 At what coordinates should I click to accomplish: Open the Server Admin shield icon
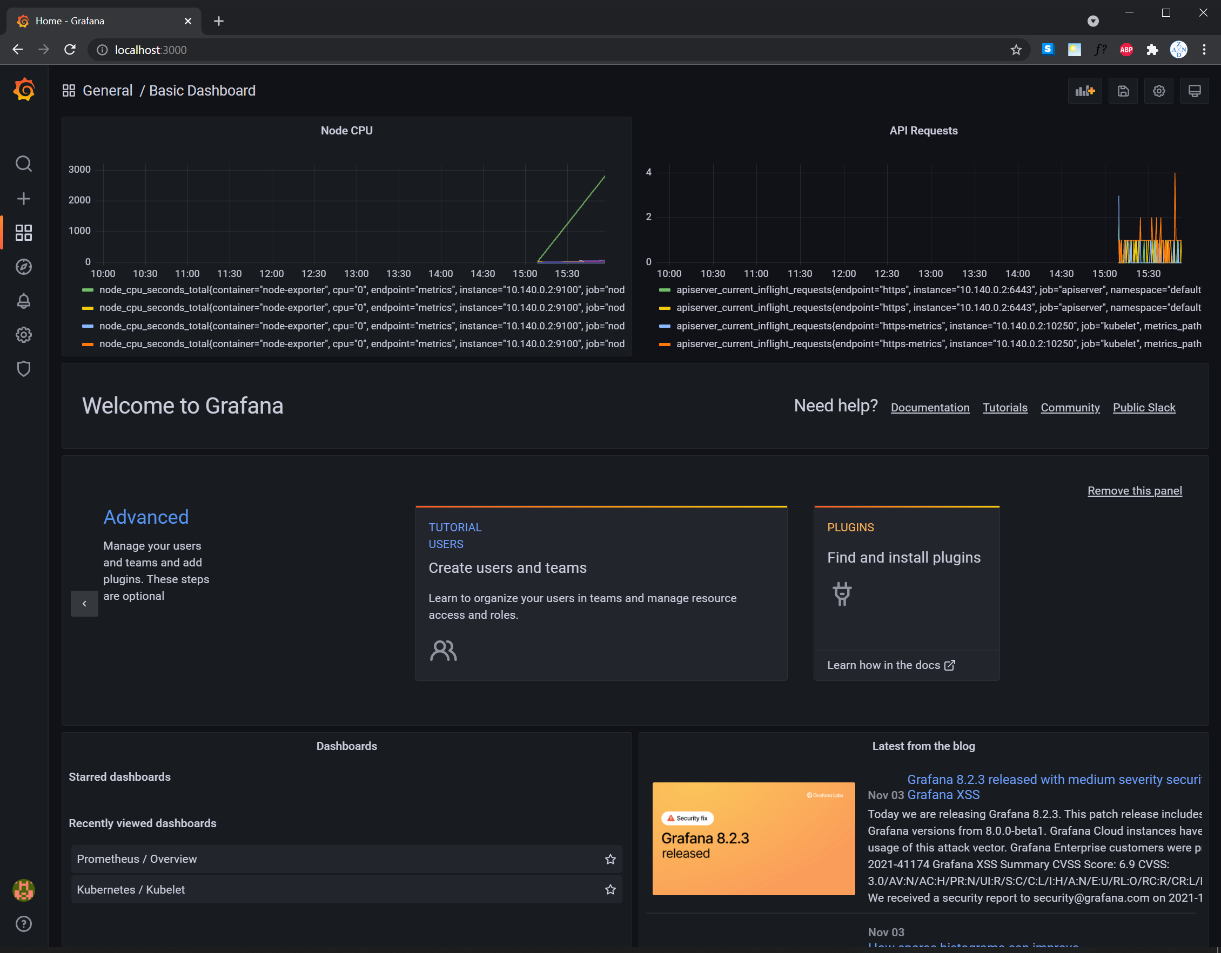(x=23, y=369)
